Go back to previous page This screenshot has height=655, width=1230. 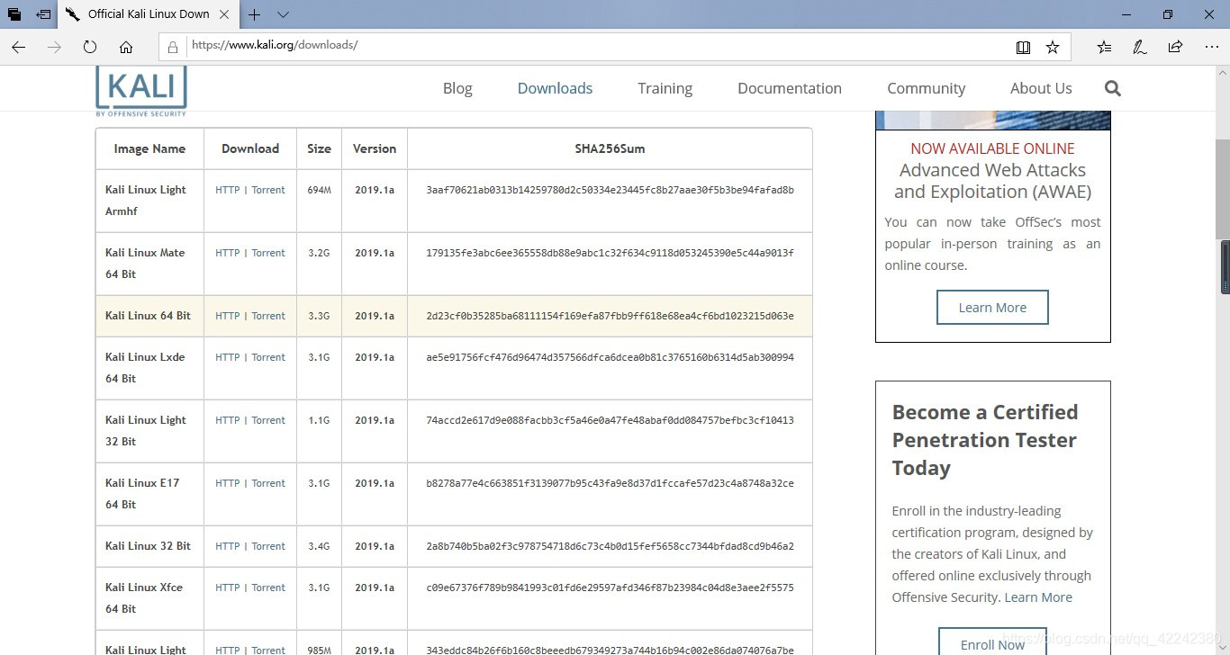(18, 47)
